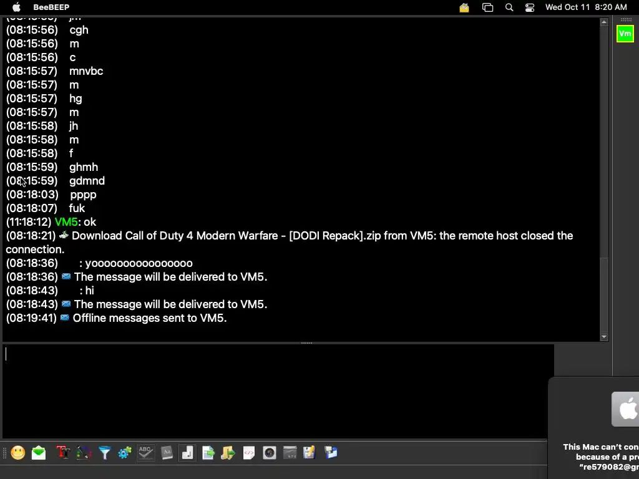This screenshot has width=639, height=479.
Task: Open macOS Control Center
Action: 530,7
